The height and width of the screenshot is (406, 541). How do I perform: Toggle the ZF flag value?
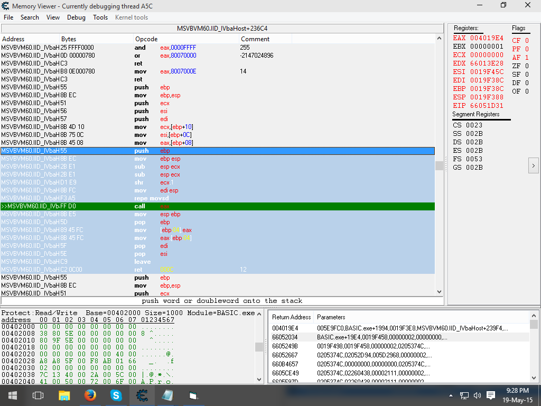(526, 66)
